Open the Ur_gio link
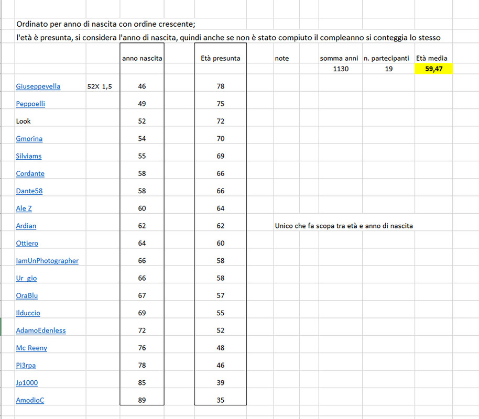 (x=26, y=278)
